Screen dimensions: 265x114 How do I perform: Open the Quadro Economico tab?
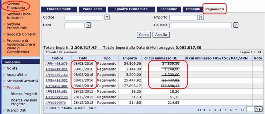click(x=131, y=9)
